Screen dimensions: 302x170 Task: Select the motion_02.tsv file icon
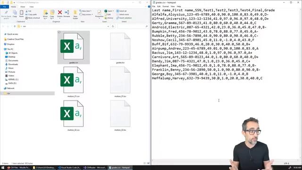pyautogui.click(x=120, y=113)
